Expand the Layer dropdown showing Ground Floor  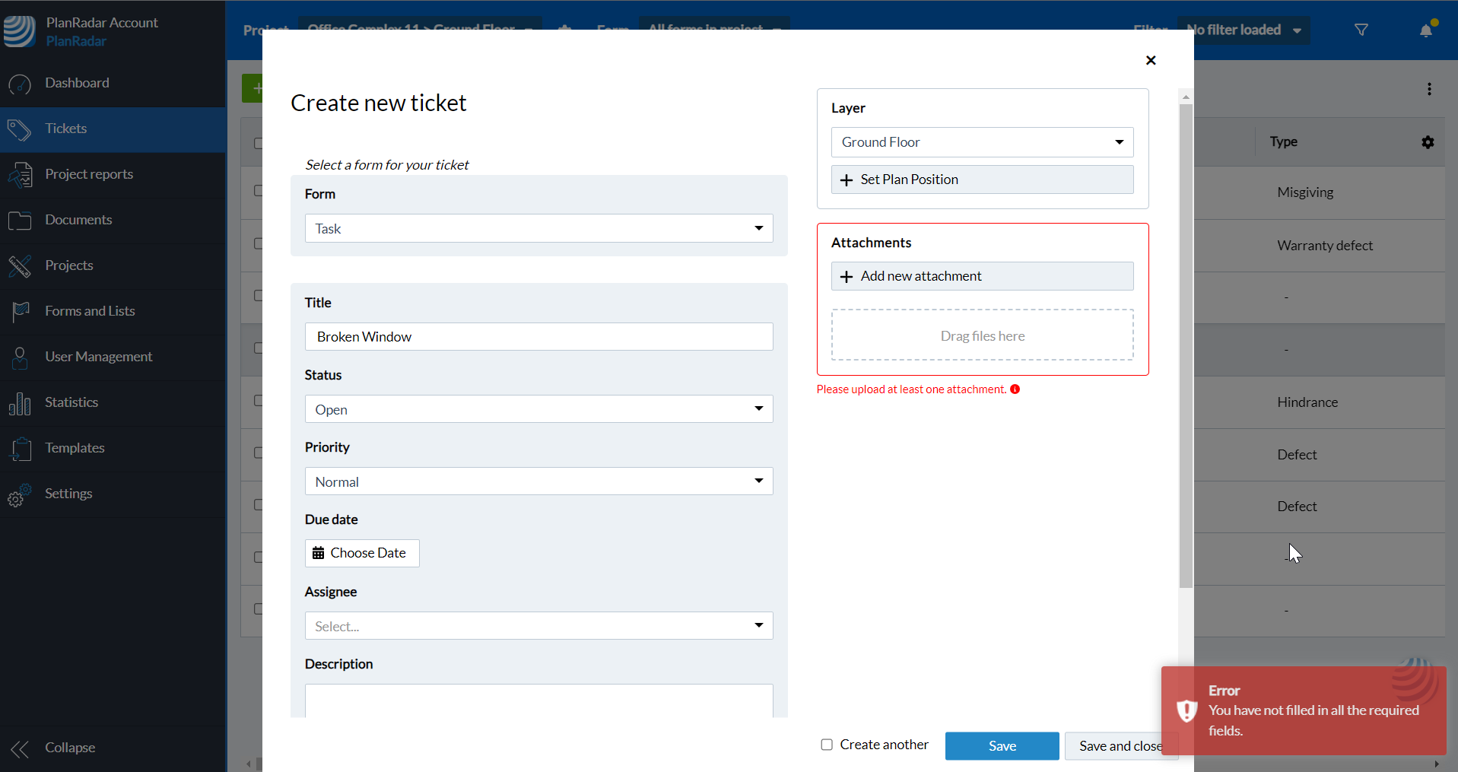pos(982,142)
